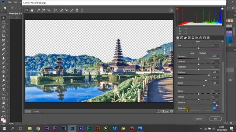236x132 pixels.
Task: Open the Calibration panel tab
Action: pyautogui.click(x=204, y=38)
